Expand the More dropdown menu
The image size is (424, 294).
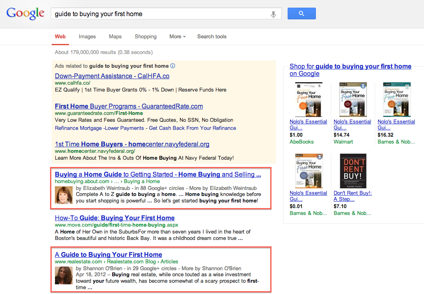click(x=178, y=36)
